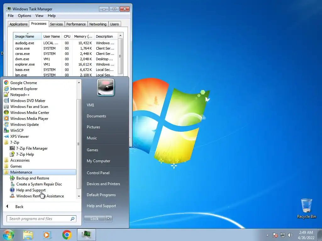This screenshot has height=241, width=322.
Task: Click the user account picture
Action: (106, 88)
